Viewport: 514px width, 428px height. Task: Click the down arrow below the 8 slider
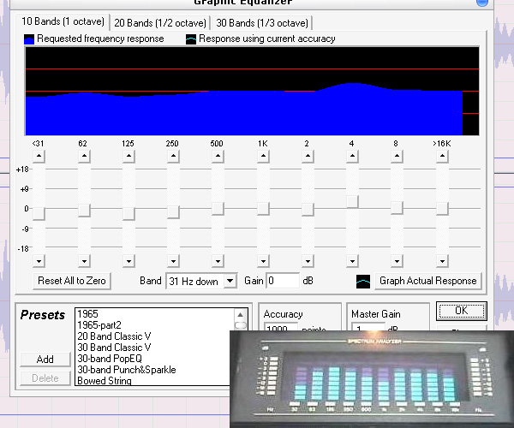point(397,261)
